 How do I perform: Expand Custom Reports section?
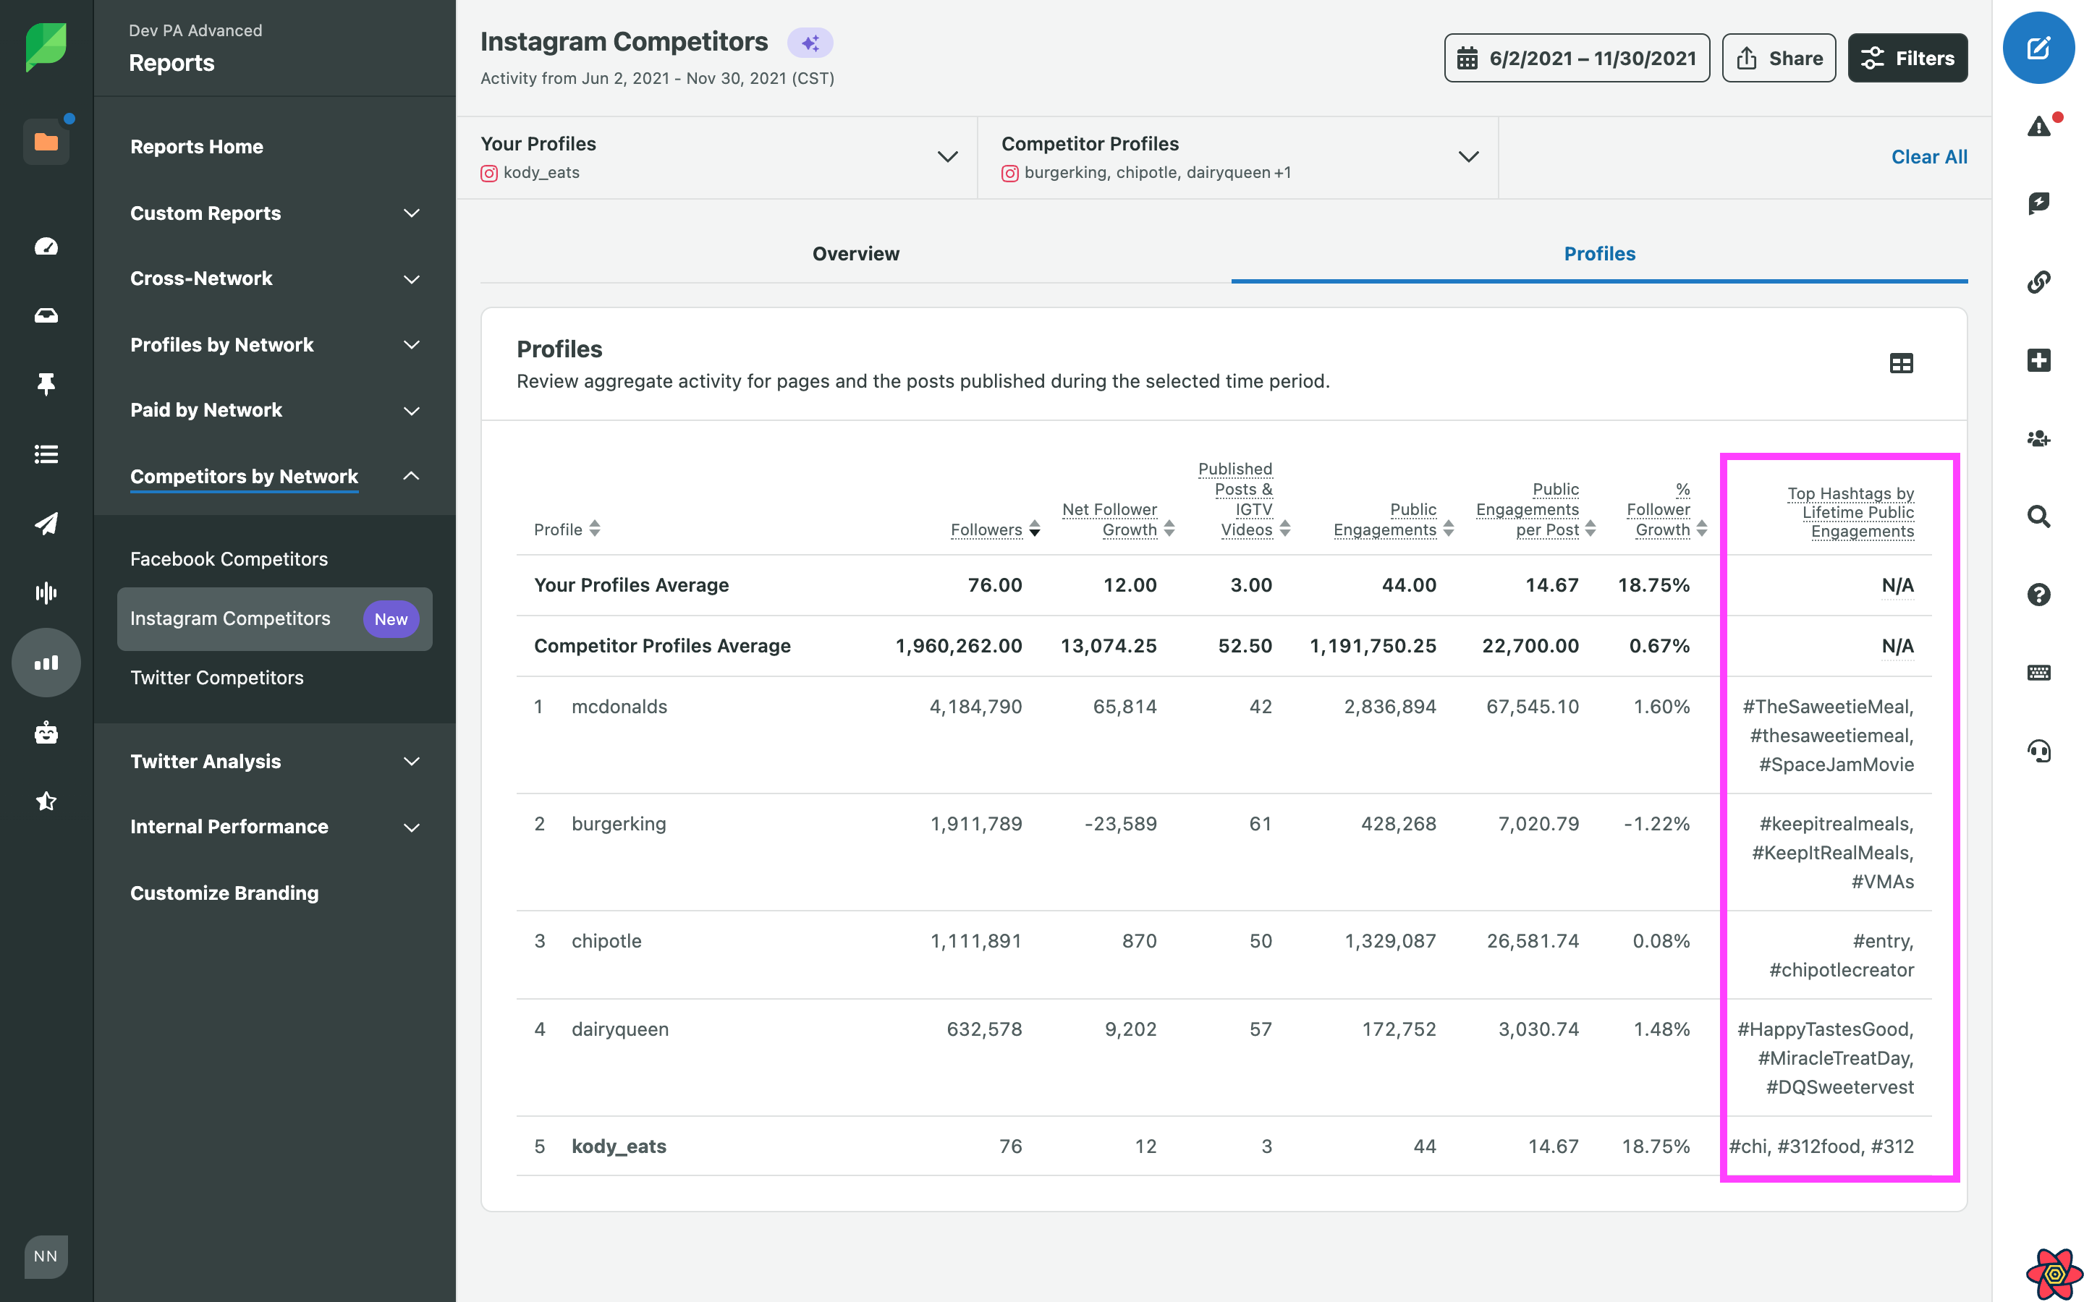[x=275, y=213]
